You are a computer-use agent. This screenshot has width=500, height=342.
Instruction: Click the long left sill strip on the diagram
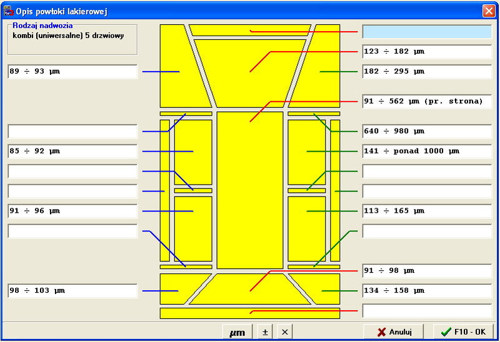tap(165, 190)
